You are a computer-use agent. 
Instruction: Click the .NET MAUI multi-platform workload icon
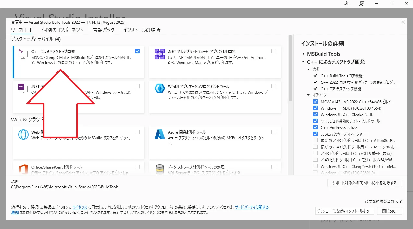159,54
